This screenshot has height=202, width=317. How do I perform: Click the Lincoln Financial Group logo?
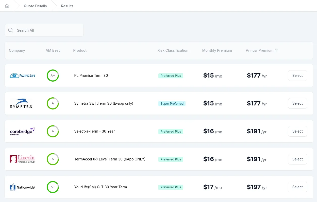tap(23, 159)
